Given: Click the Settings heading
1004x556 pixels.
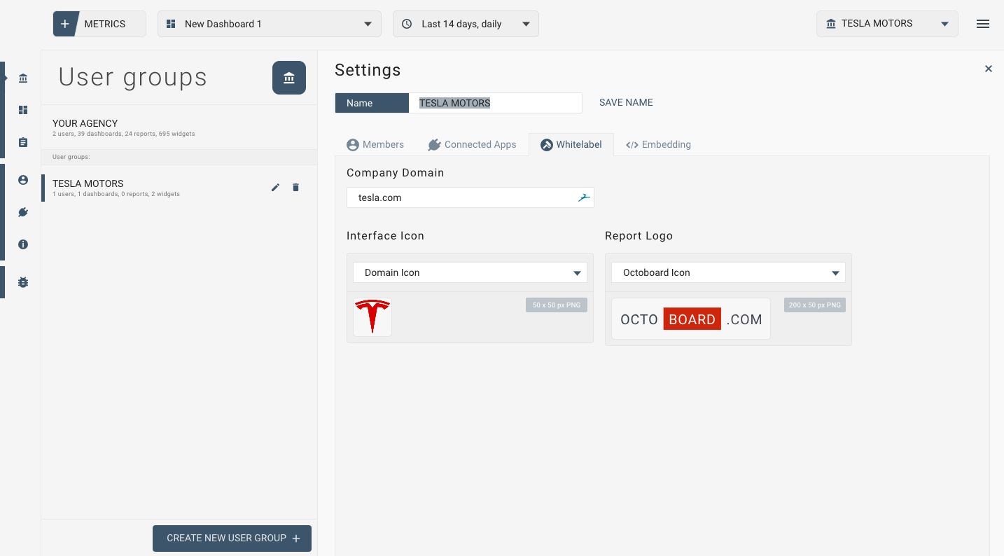Looking at the screenshot, I should pos(368,70).
